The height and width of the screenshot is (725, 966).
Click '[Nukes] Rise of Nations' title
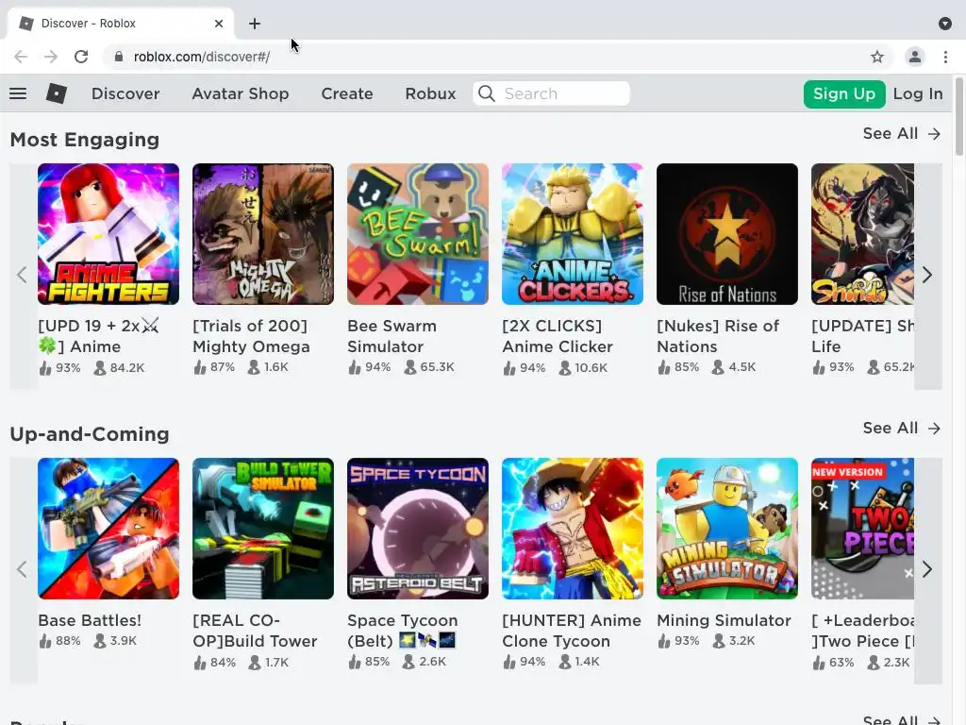(x=718, y=337)
